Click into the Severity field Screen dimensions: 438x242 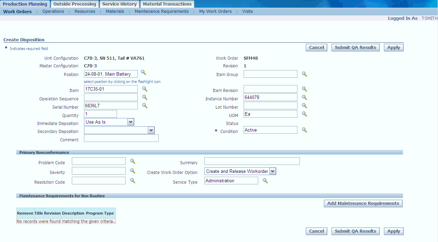coord(99,171)
